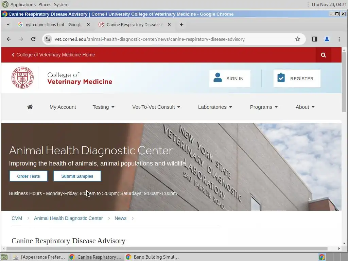Viewport: 348px width, 261px height.
Task: Expand the About dropdown menu
Action: pyautogui.click(x=305, y=107)
